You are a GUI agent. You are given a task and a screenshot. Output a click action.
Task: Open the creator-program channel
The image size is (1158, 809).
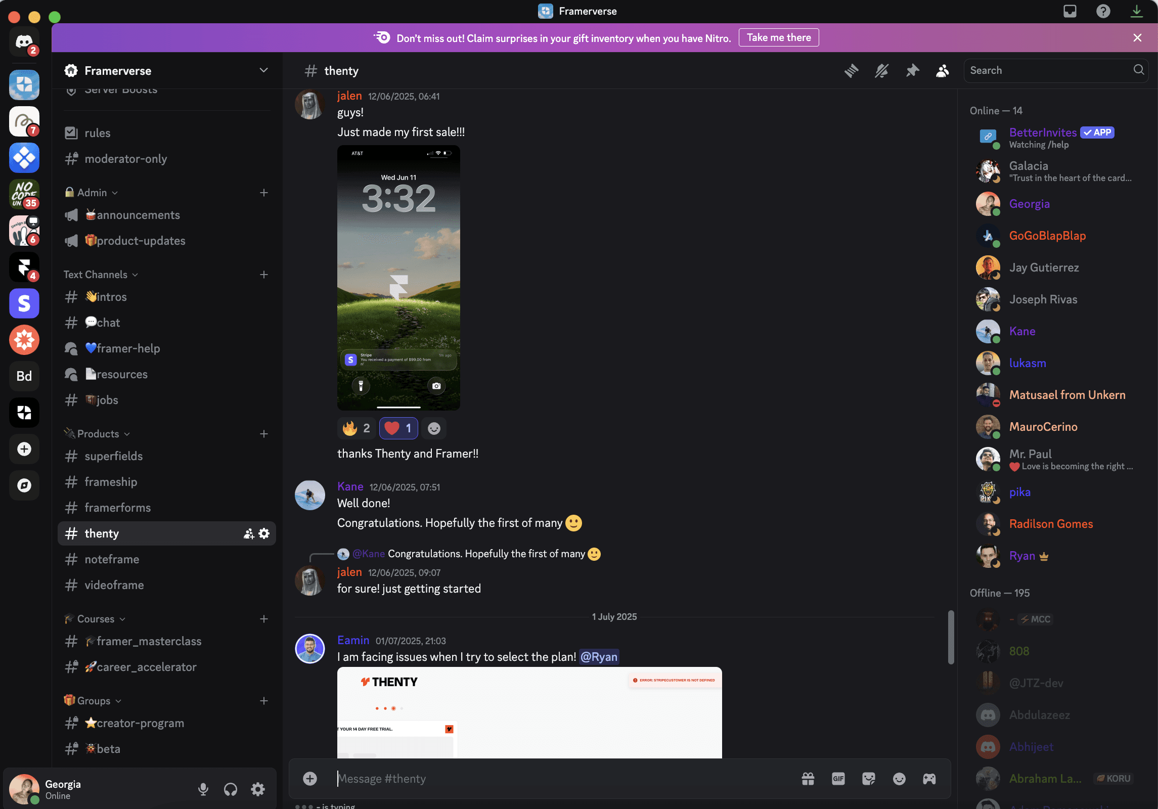(167, 723)
